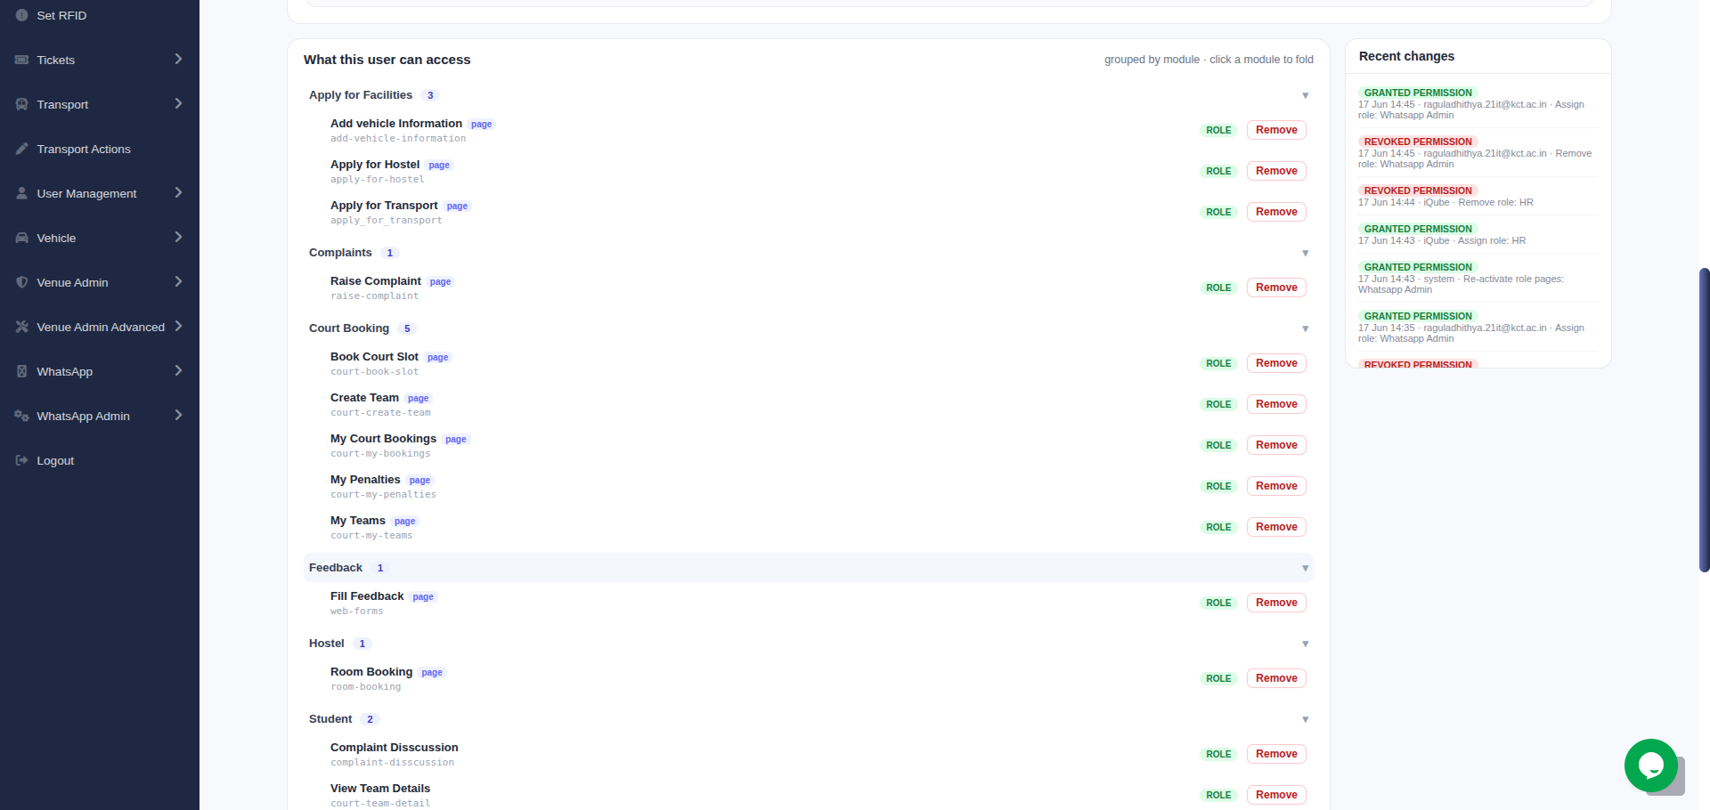Fold the Student module arrow
Screen dimensions: 1710x810
point(1305,719)
